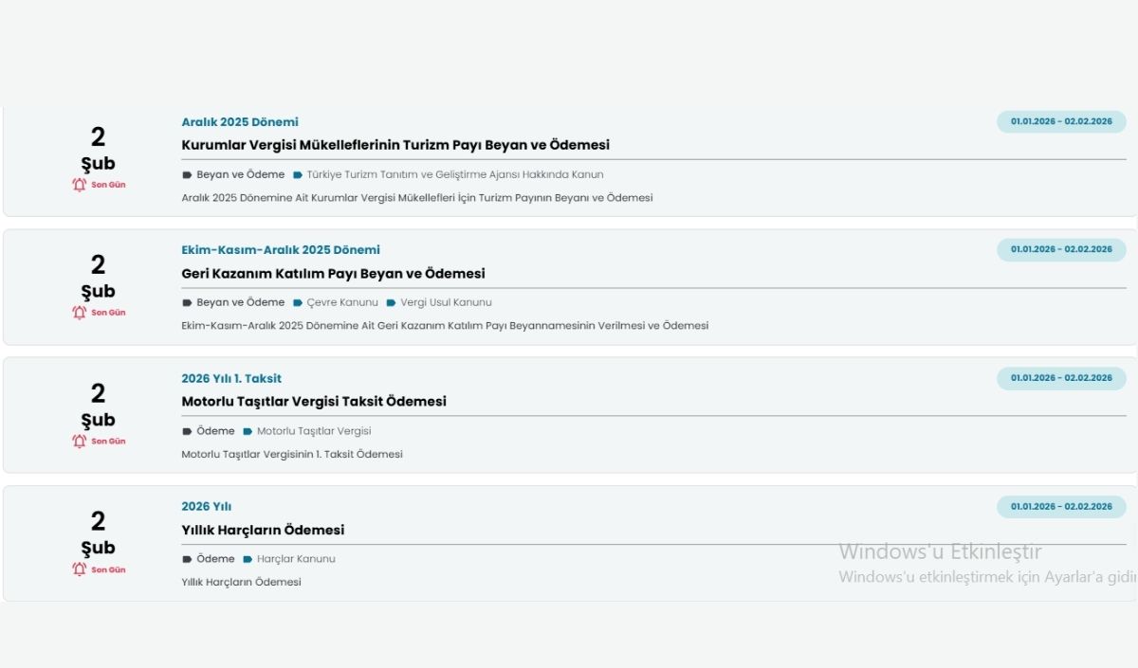Click the date range badge on Yıllık Harçların card
Screen dimensions: 1138x668
tap(1061, 507)
